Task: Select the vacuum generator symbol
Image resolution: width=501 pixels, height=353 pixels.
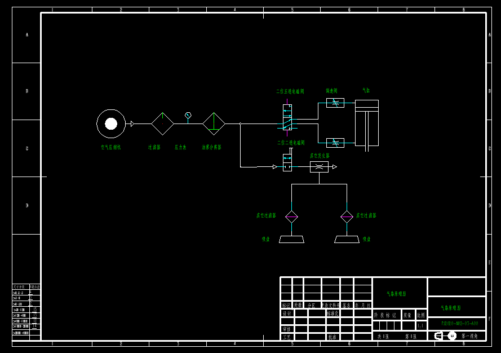Action: tap(319, 167)
